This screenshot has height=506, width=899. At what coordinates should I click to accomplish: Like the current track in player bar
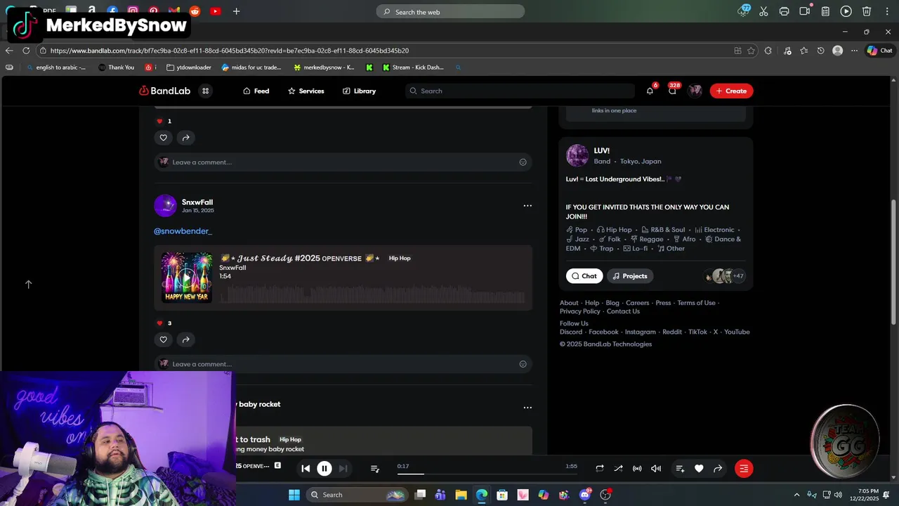coord(699,469)
